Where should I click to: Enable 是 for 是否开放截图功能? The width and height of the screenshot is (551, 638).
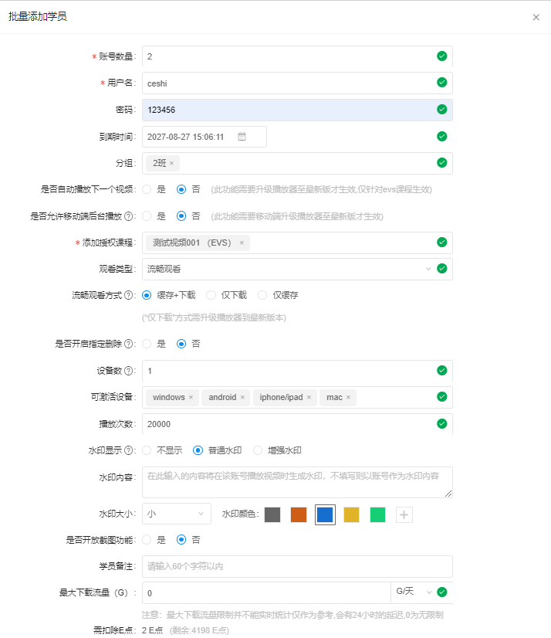[147, 540]
